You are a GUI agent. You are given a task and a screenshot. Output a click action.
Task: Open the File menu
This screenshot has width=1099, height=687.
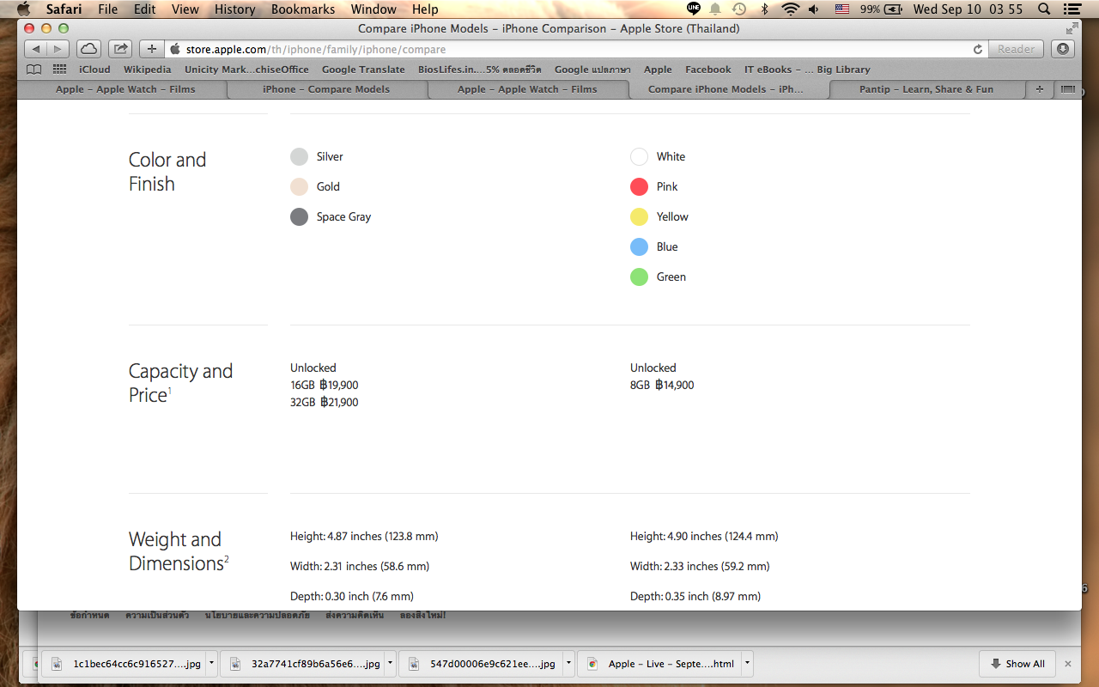[108, 9]
